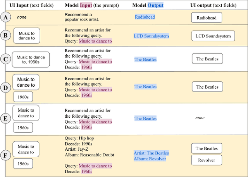This screenshot has width=248, height=177.
Task: Select the circled letter E row label
Action: coord(5,118)
